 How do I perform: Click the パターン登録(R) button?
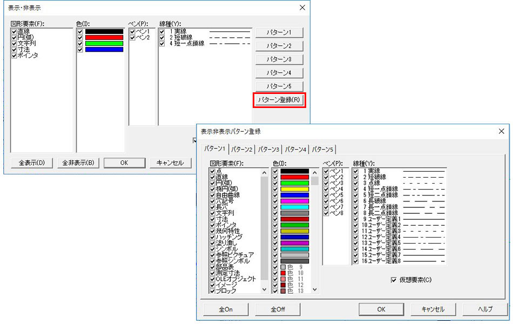[279, 100]
